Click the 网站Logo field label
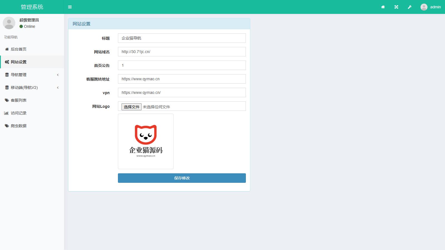445x250 pixels. 101,106
